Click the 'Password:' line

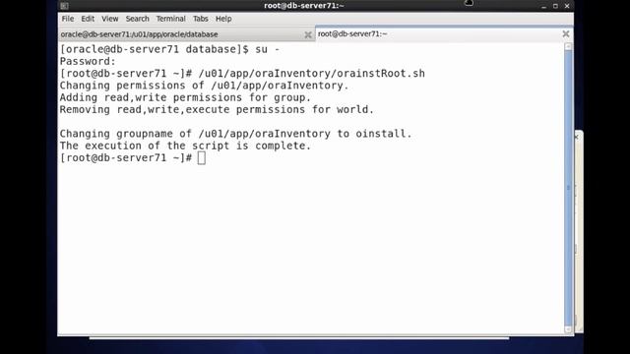point(88,61)
